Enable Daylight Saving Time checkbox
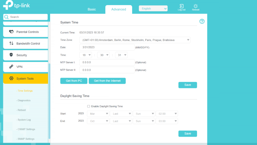Screen dimensions: 257x145 point(89,106)
